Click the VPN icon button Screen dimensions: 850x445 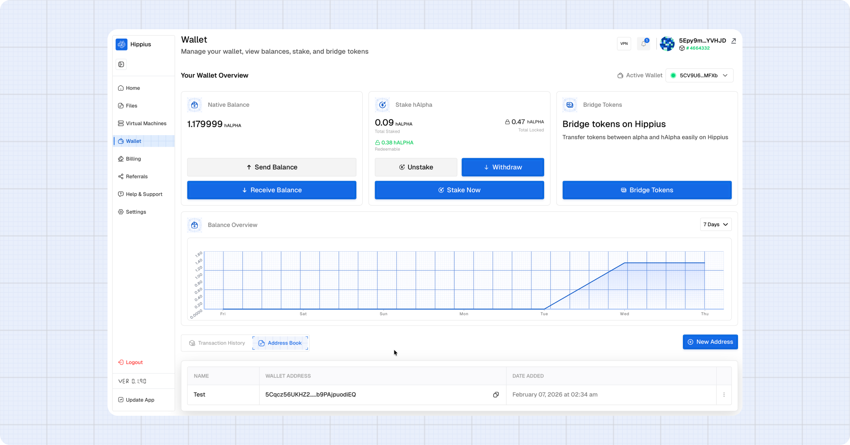pos(624,44)
